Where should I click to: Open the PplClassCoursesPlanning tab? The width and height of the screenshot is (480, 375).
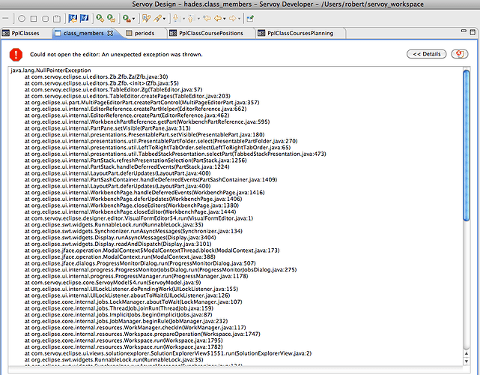tap(300, 33)
